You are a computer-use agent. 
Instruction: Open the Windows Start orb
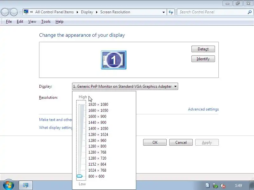click(x=8, y=185)
